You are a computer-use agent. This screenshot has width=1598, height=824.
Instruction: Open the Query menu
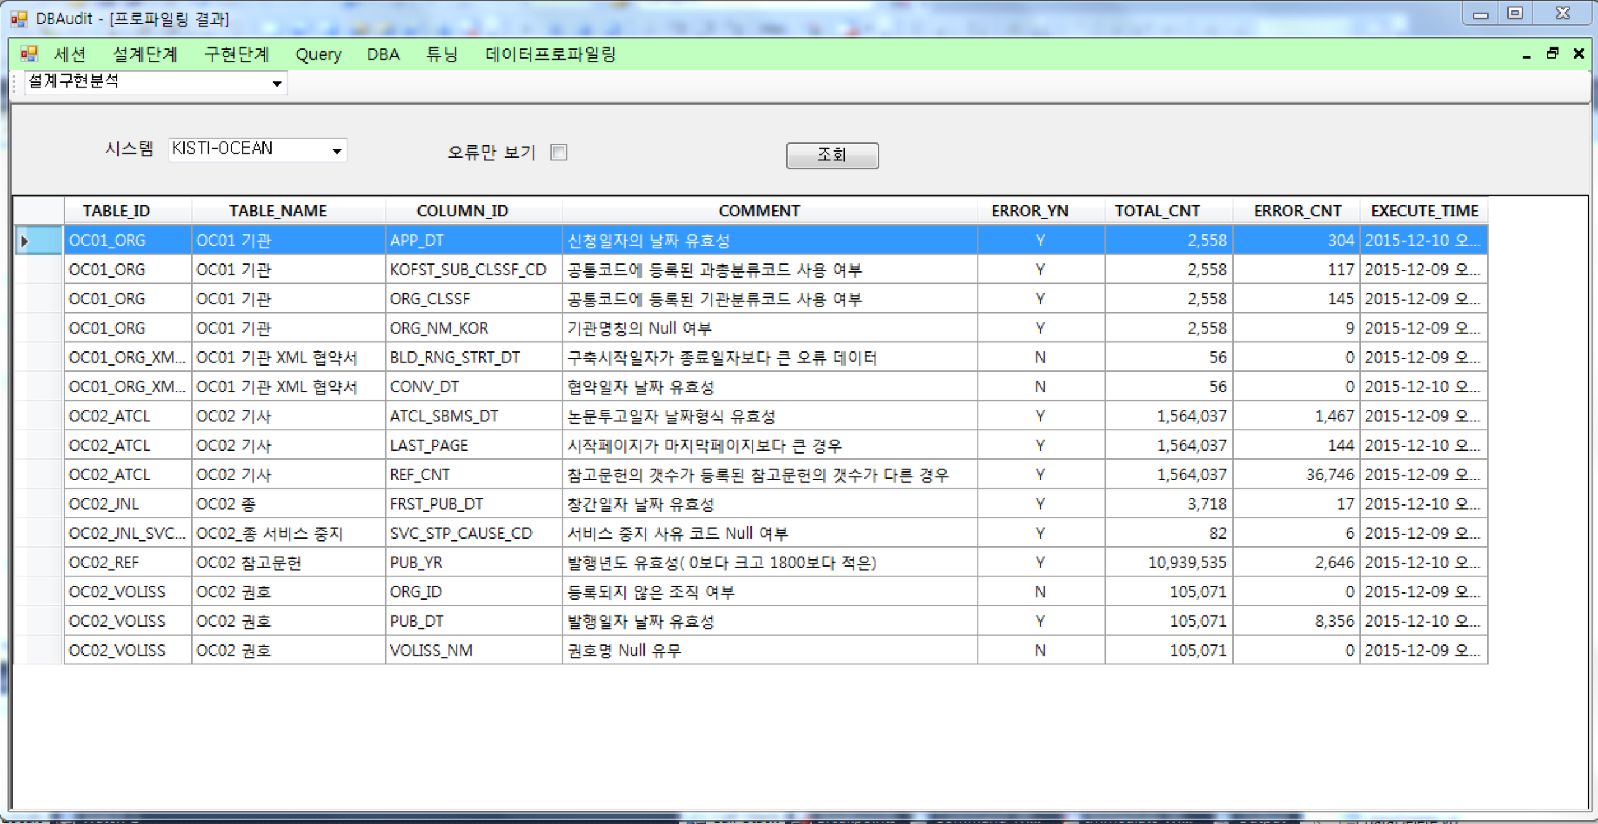(x=318, y=54)
